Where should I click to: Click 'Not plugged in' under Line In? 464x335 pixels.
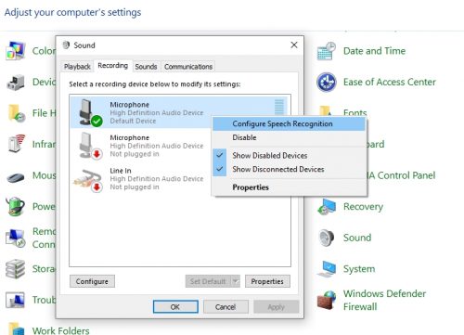(135, 187)
